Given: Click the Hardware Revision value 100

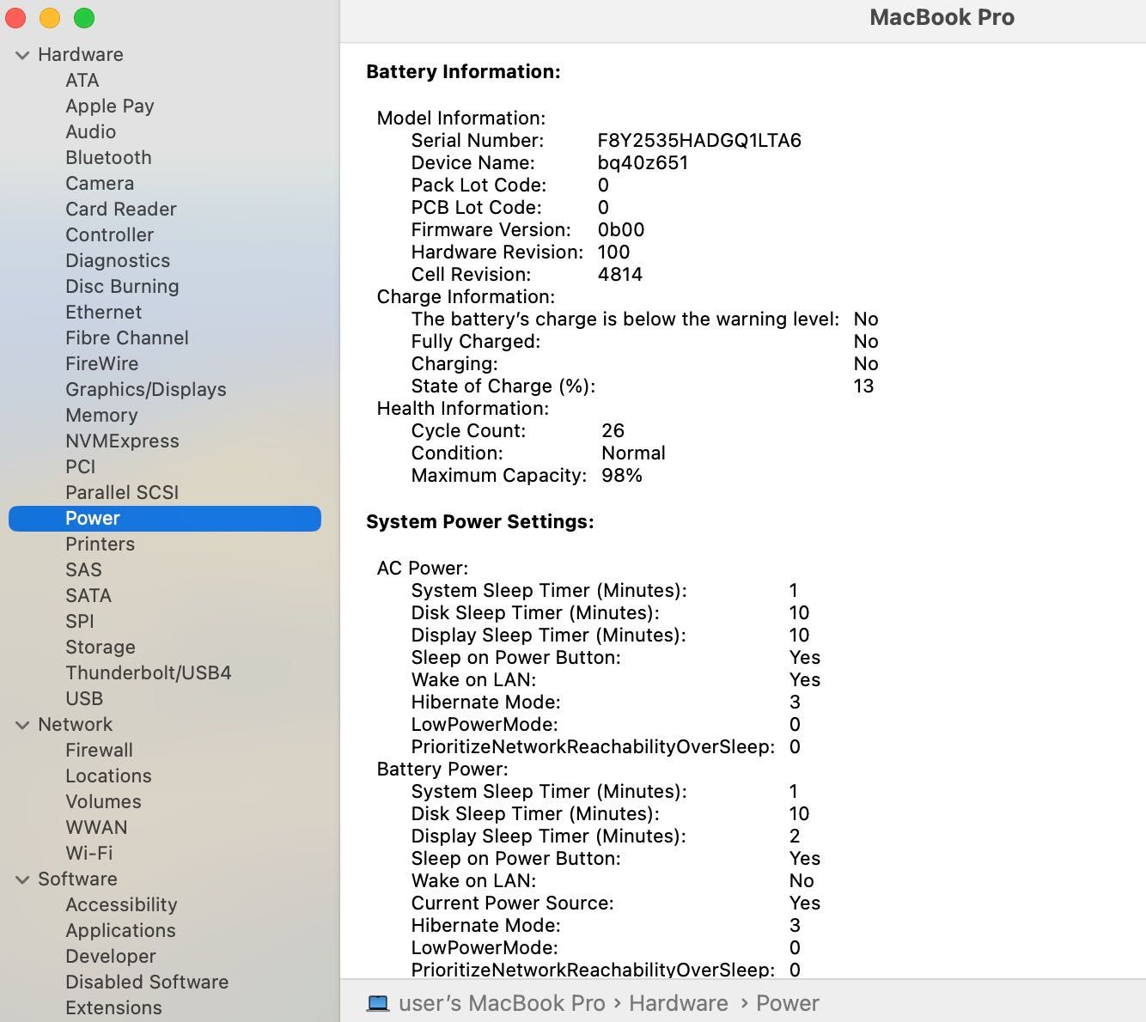Looking at the screenshot, I should [613, 252].
